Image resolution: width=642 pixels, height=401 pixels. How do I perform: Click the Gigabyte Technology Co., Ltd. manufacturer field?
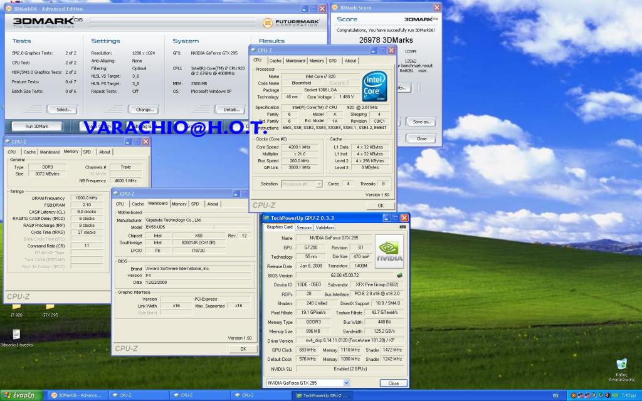point(198,220)
